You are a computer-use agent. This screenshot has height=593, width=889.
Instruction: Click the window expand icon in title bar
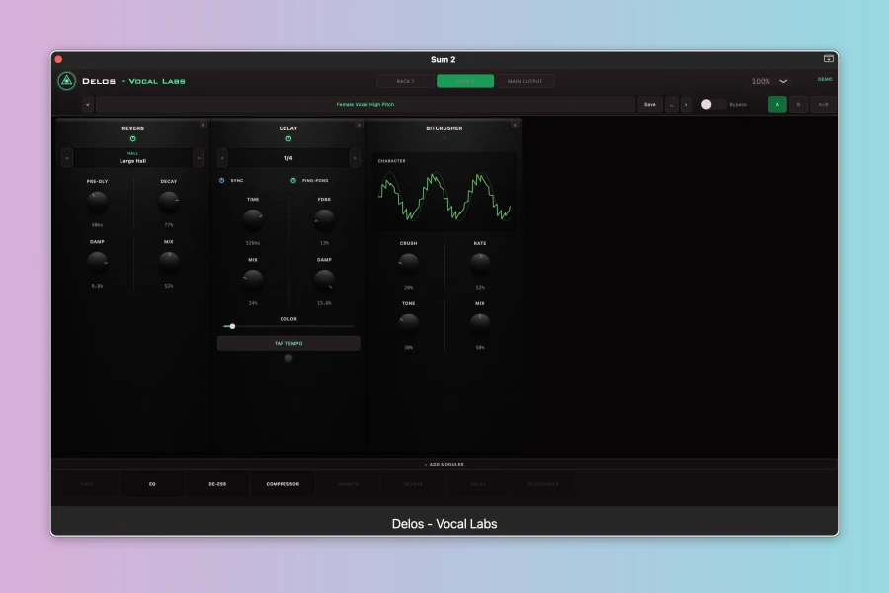[x=829, y=59]
